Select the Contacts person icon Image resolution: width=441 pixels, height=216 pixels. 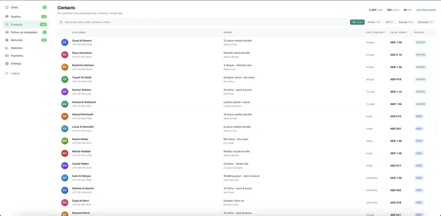tap(7, 24)
